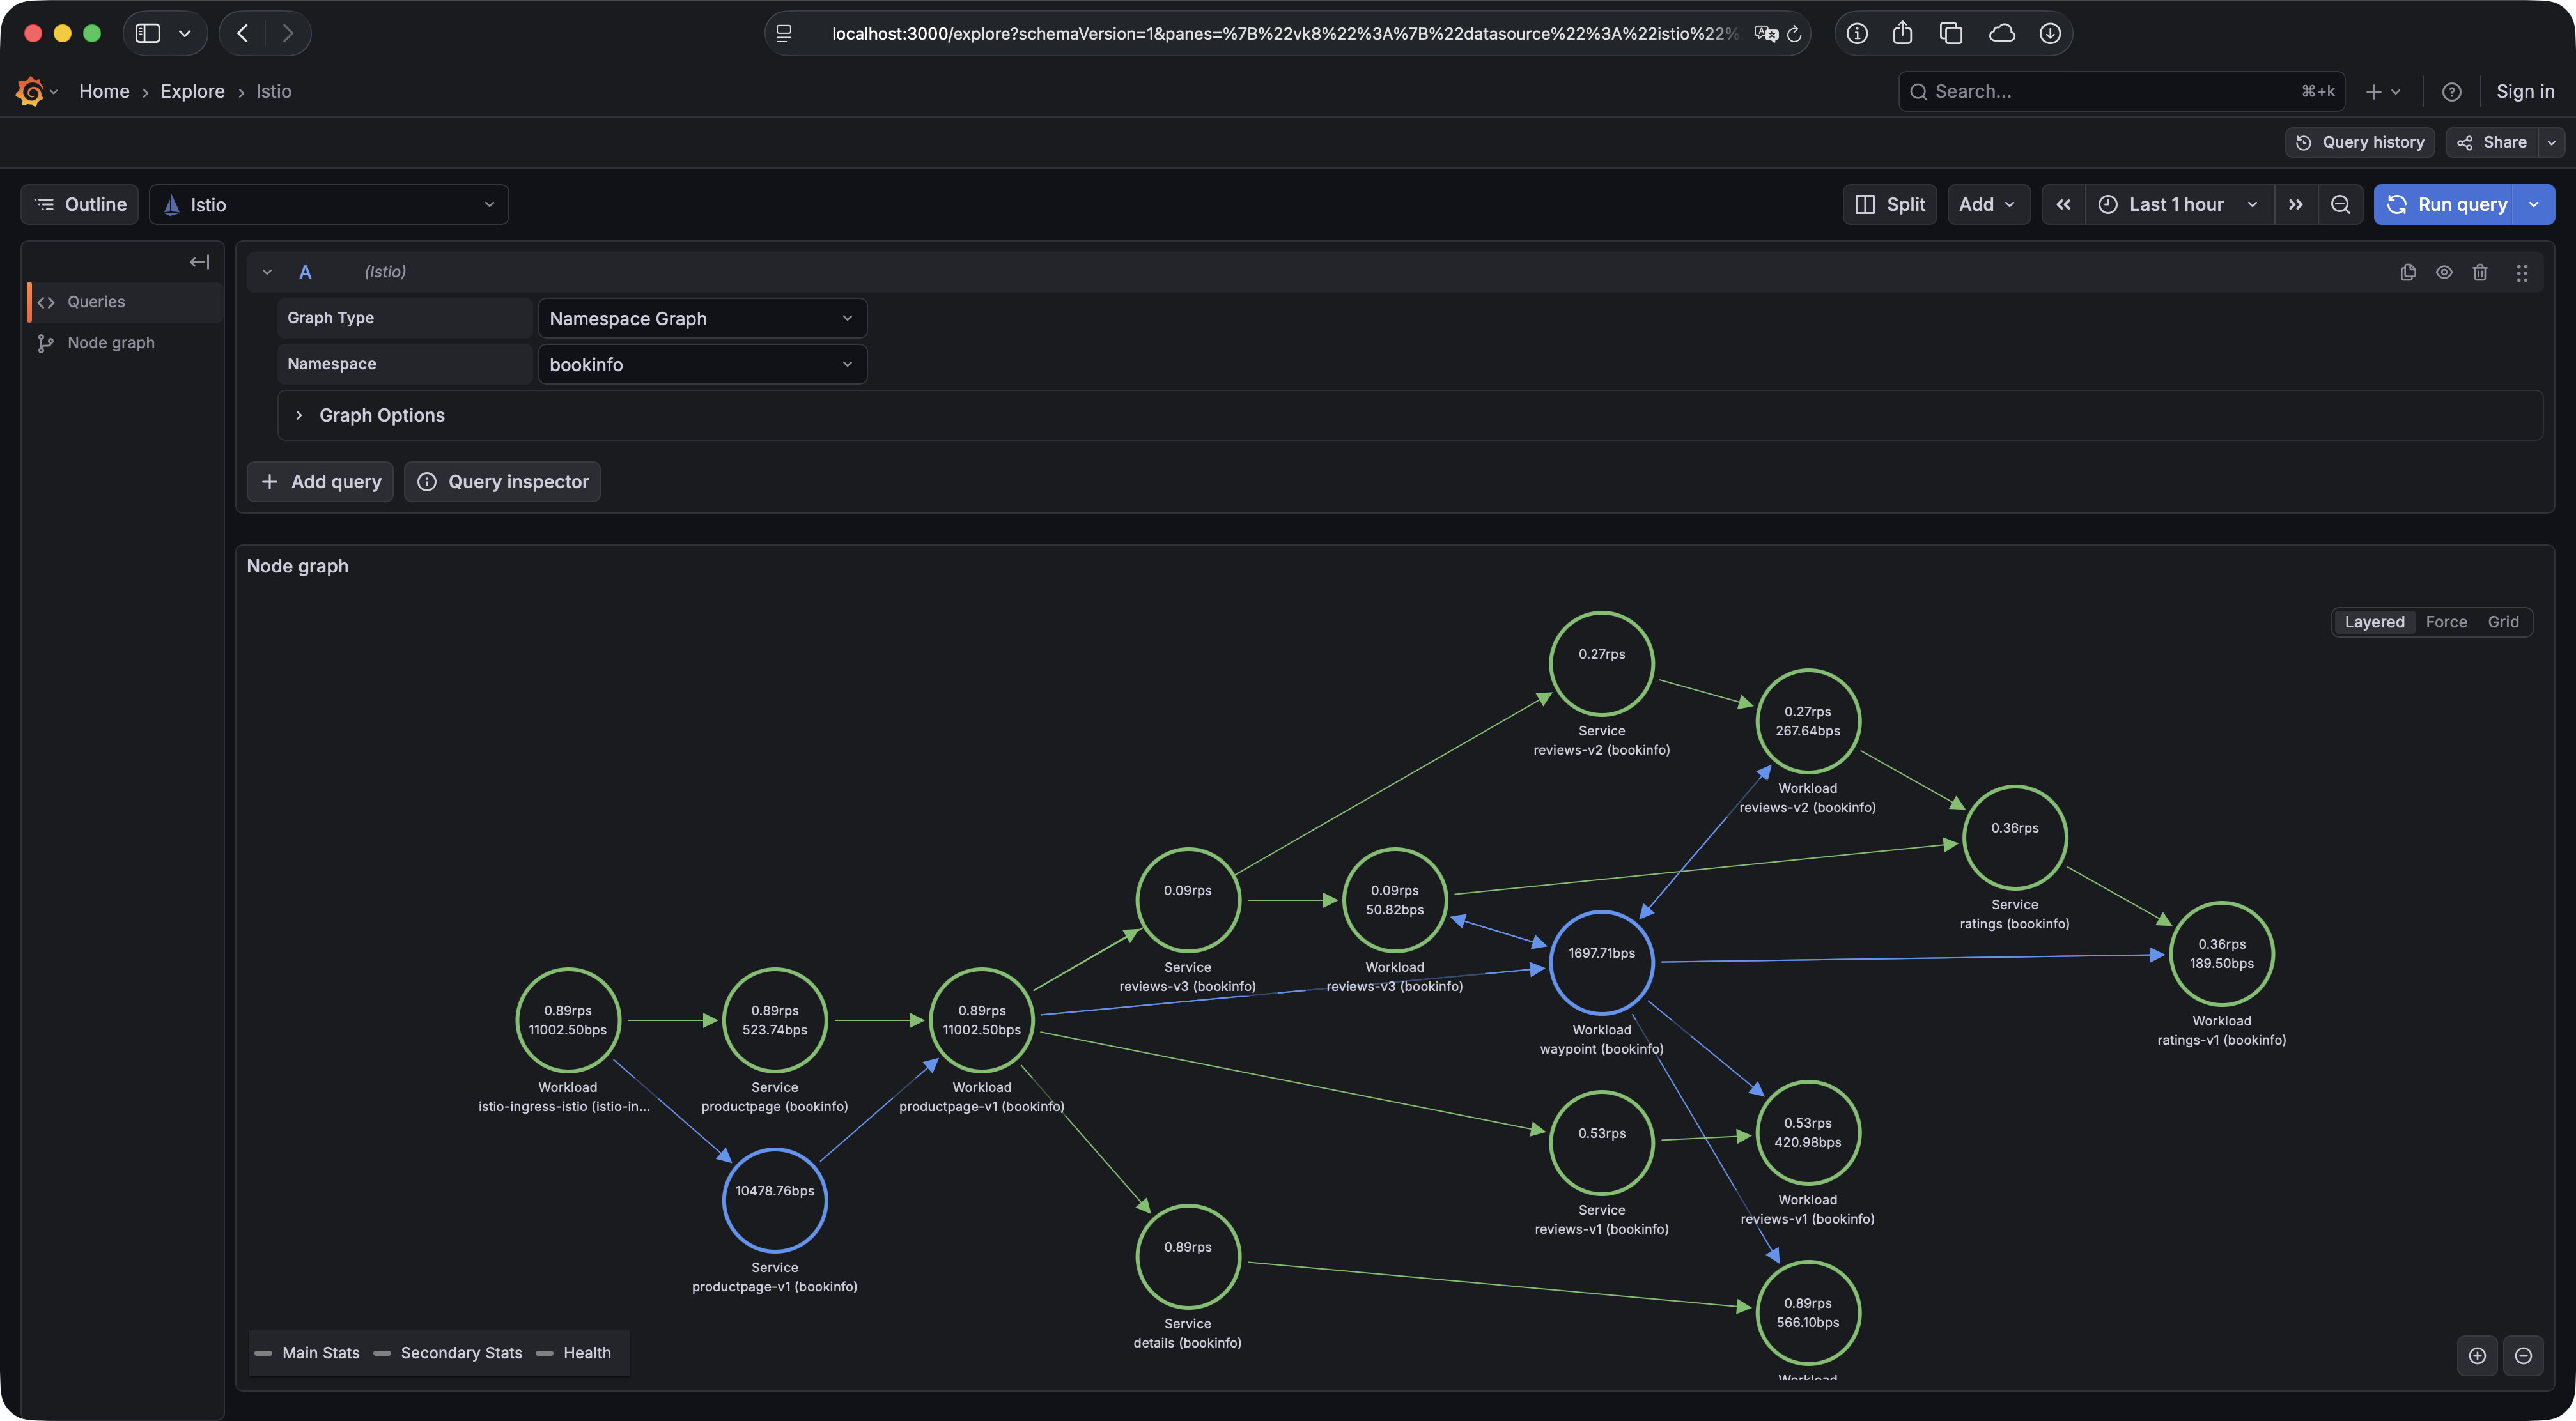The width and height of the screenshot is (2576, 1421).
Task: Reload the browser page
Action: 1794,34
